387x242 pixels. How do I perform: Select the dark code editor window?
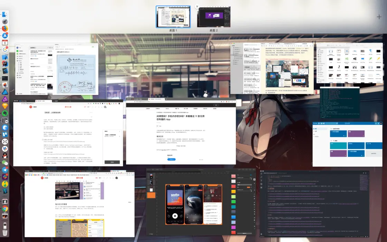314,204
